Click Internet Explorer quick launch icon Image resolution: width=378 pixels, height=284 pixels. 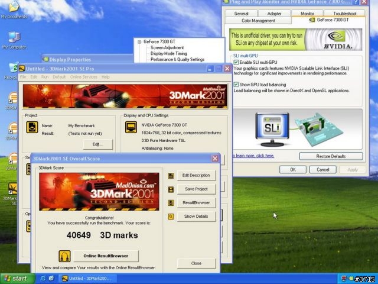(x=43, y=279)
